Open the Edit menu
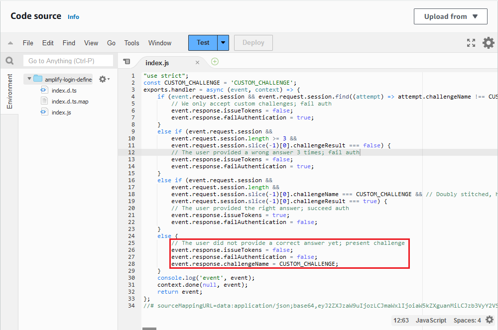Image resolution: width=498 pixels, height=330 pixels. [x=48, y=43]
